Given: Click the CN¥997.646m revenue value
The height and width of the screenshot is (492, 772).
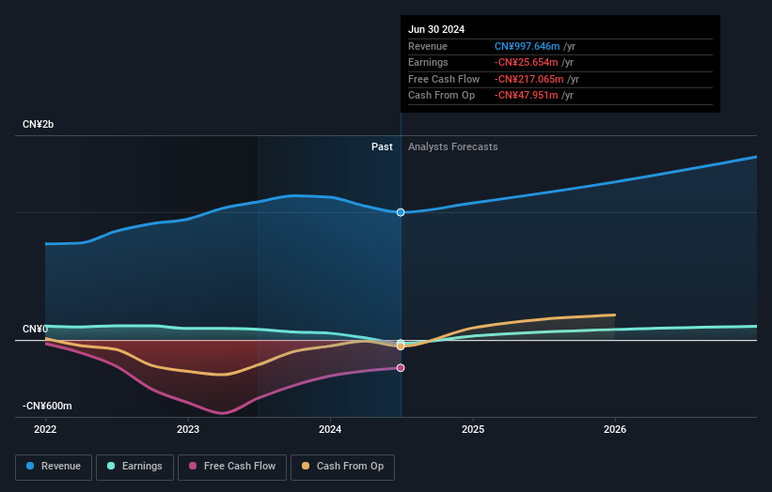Looking at the screenshot, I should click(x=528, y=46).
